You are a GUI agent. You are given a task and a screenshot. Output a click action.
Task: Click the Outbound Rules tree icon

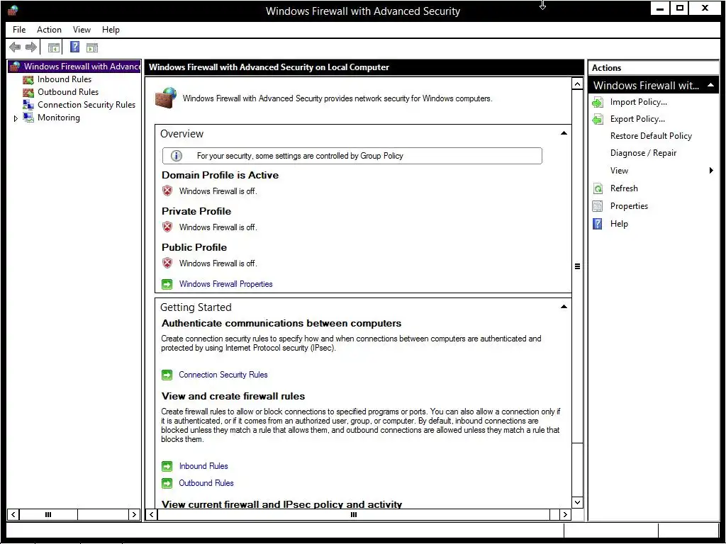pos(28,92)
